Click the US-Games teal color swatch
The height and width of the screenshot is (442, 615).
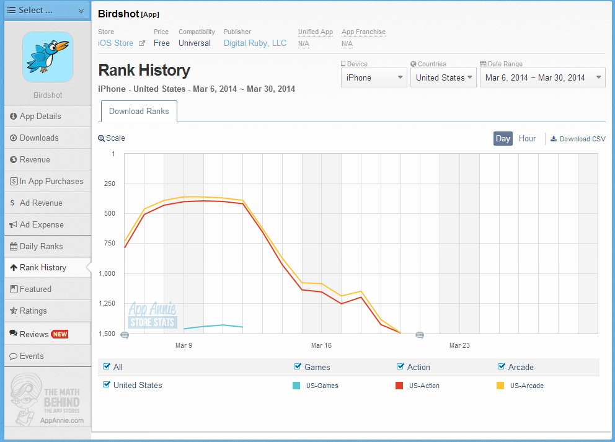pos(296,386)
